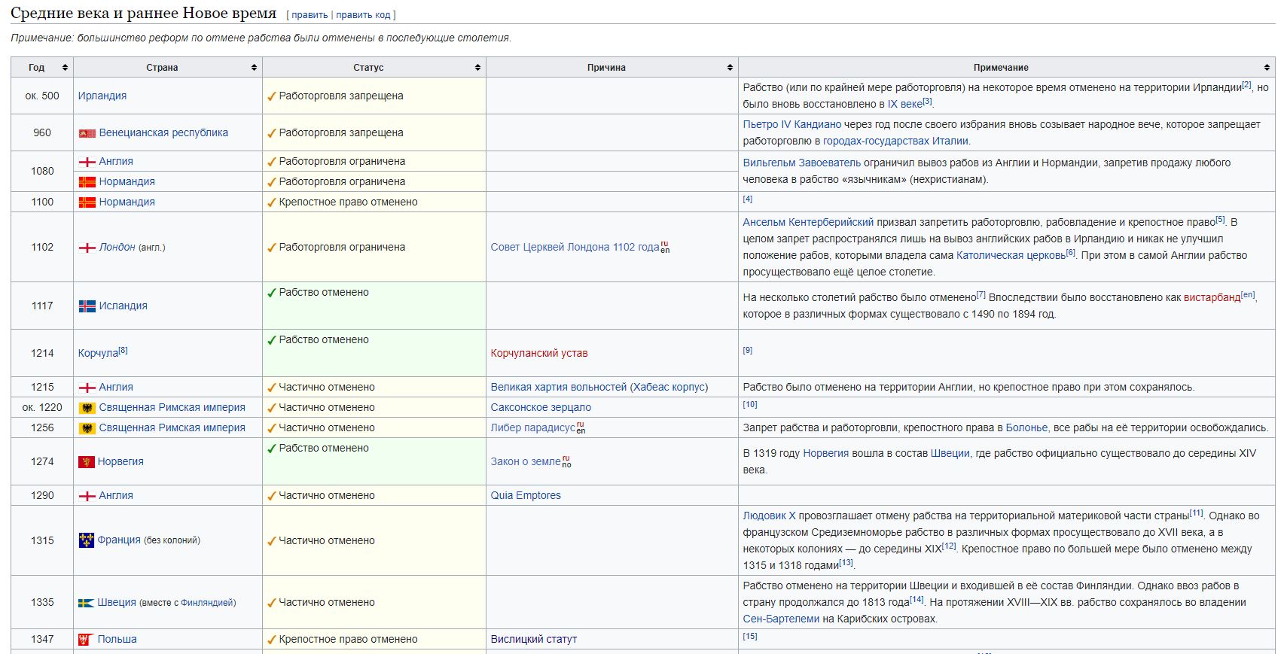The width and height of the screenshot is (1284, 654).
Task: Open the Саксонское зерцало link
Action: click(x=541, y=408)
